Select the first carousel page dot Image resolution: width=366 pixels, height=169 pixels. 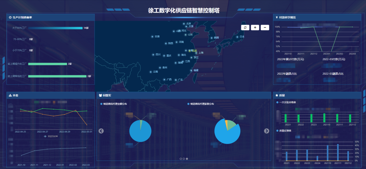click(x=181, y=159)
